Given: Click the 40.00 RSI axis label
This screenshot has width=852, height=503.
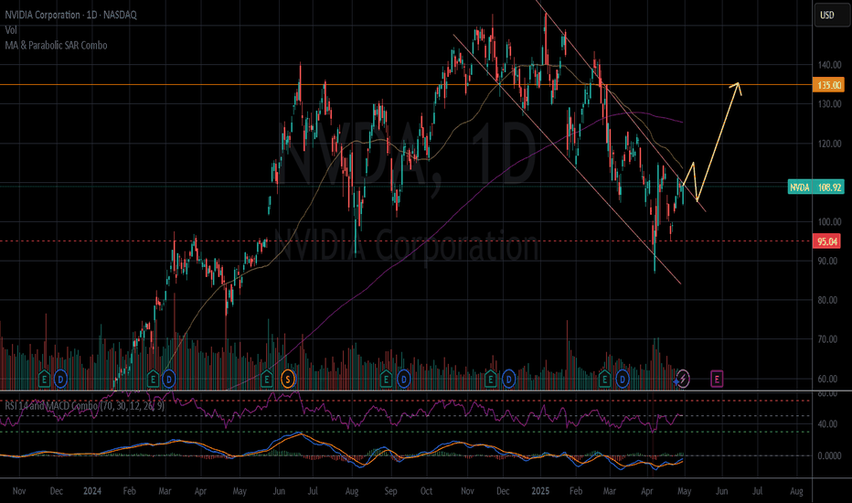Looking at the screenshot, I should [x=827, y=423].
